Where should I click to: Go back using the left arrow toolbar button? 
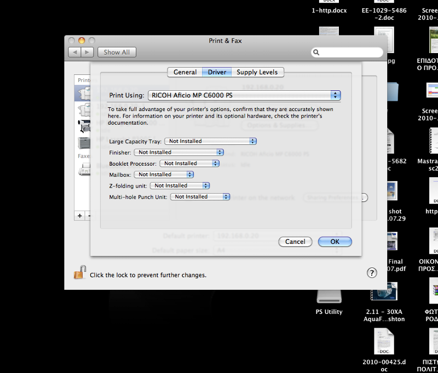[x=74, y=52]
